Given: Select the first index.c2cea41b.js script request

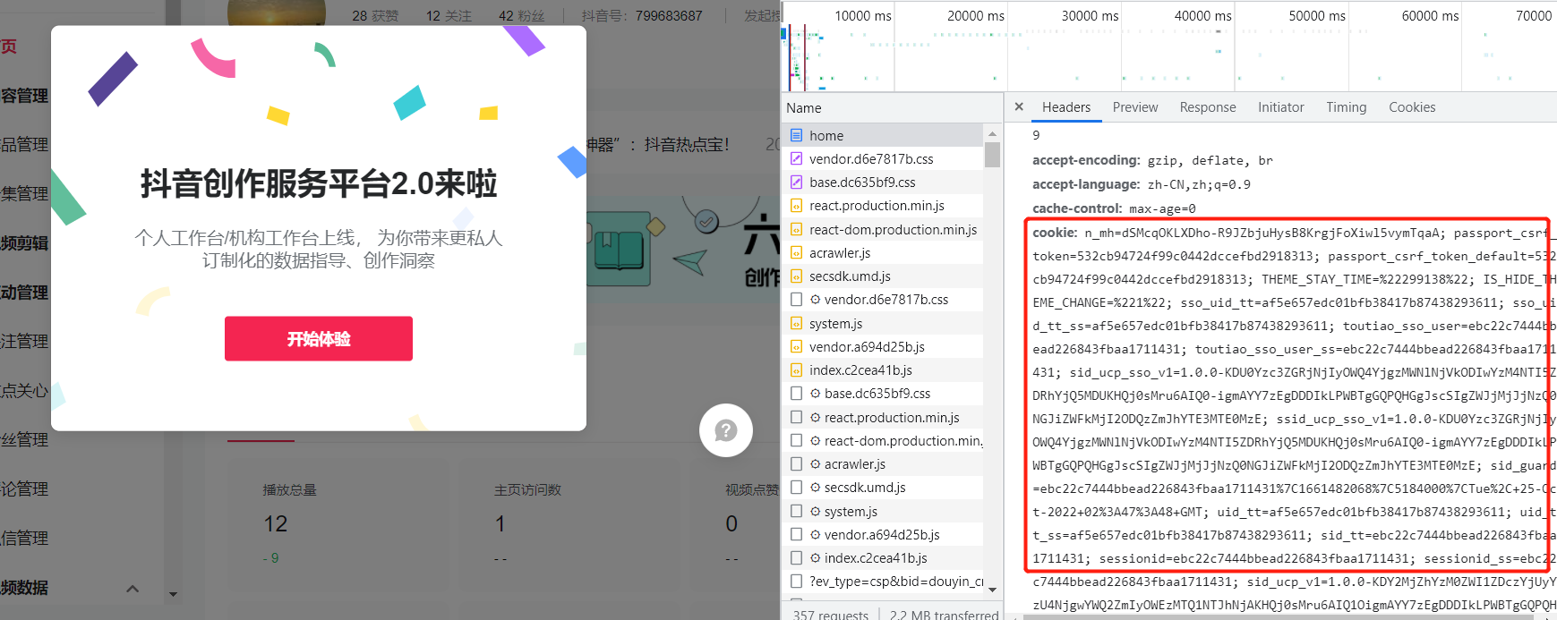Looking at the screenshot, I should [x=883, y=369].
